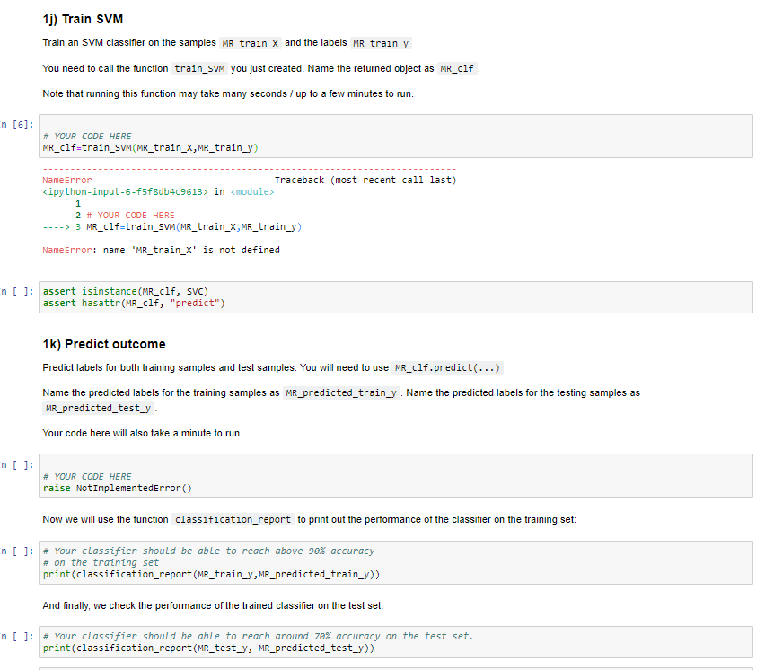Click the MR_train_X inline code badge
Image resolution: width=765 pixels, height=670 pixels.
(x=248, y=42)
